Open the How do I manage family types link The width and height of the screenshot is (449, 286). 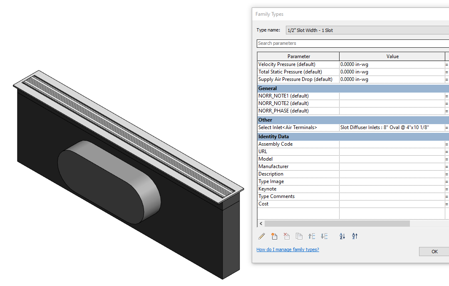click(288, 249)
